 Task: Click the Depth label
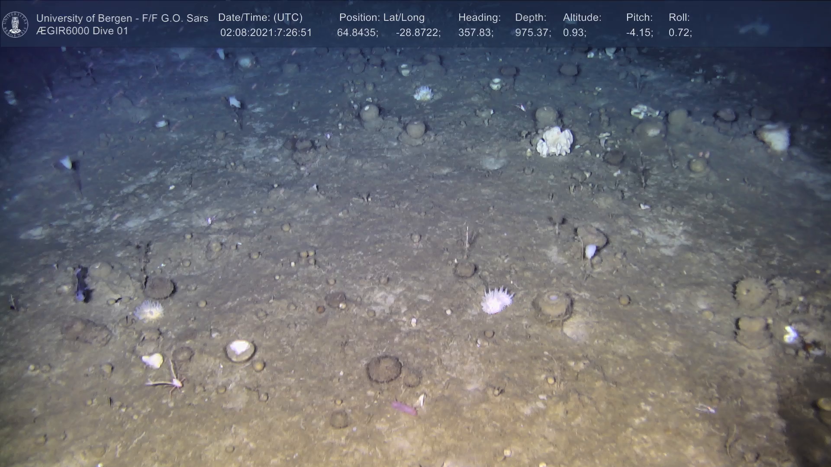pyautogui.click(x=531, y=18)
